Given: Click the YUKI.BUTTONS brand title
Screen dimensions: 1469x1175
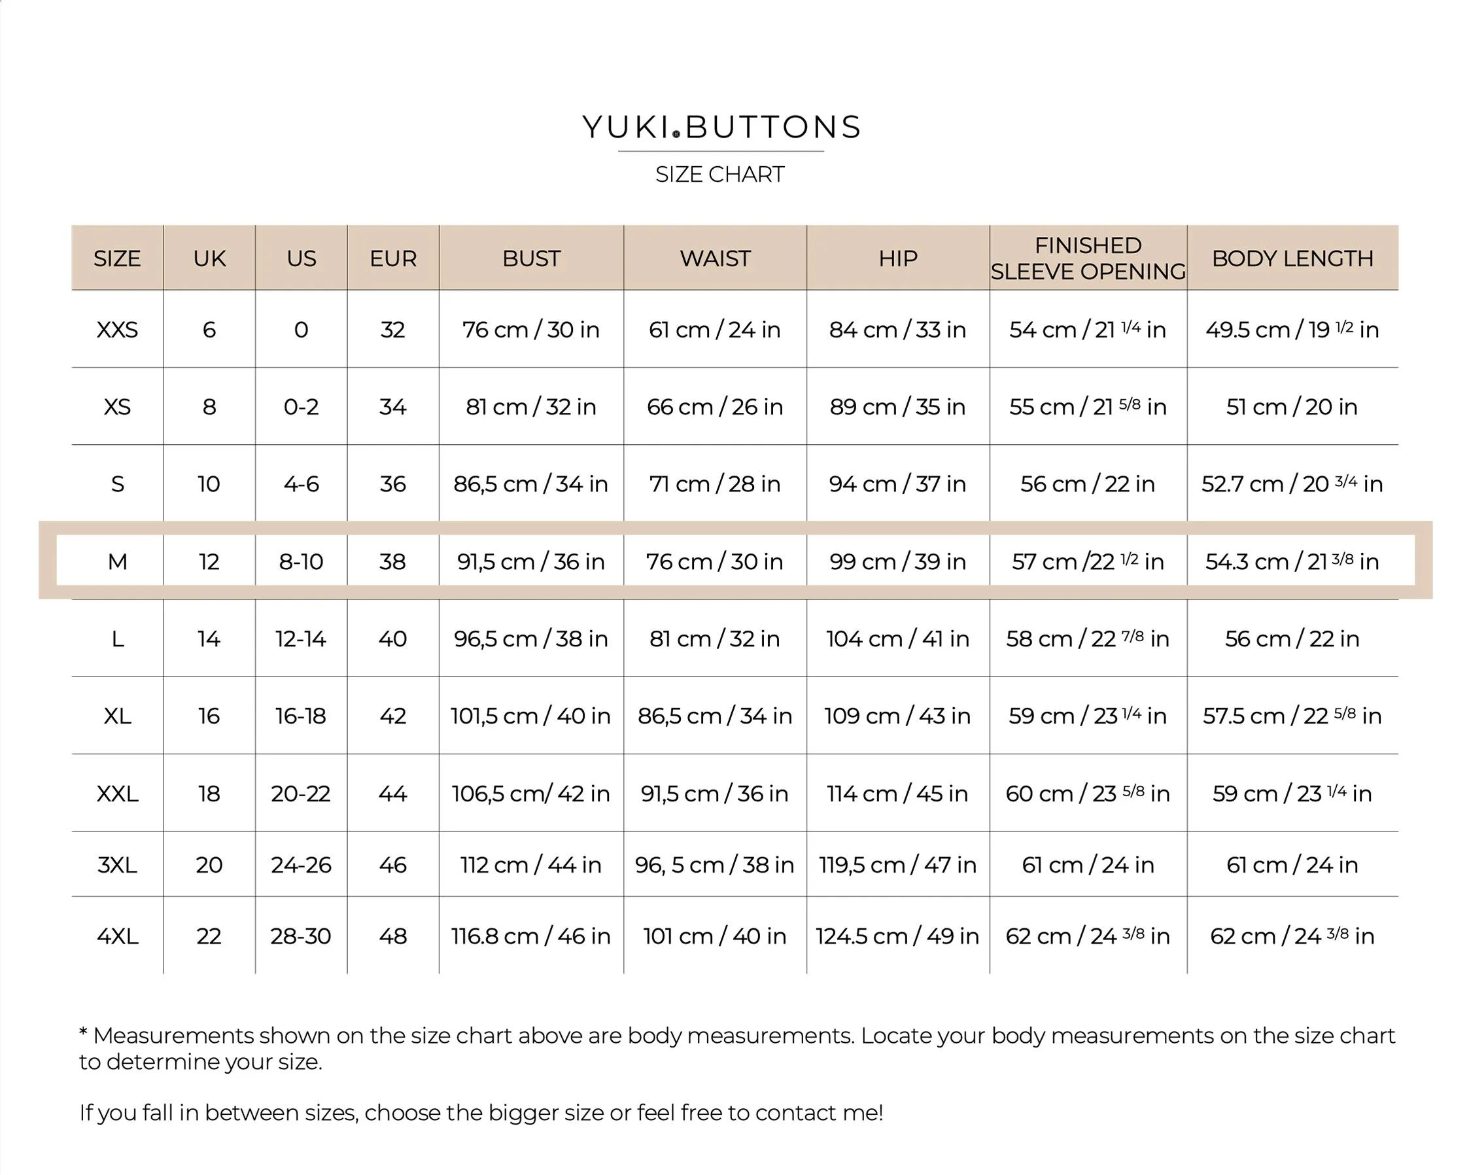Looking at the screenshot, I should click(721, 128).
